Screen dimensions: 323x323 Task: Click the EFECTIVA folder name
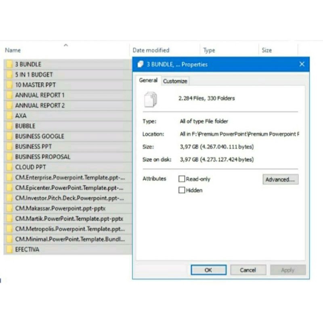point(27,250)
